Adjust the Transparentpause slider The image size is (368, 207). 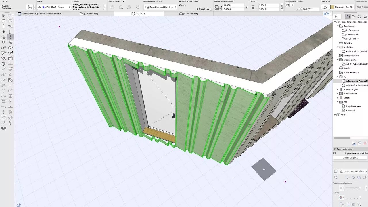(353, 188)
